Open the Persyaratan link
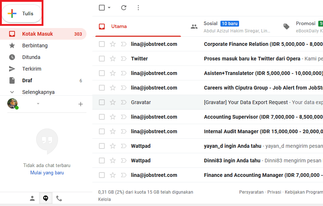 pyautogui.click(x=251, y=192)
